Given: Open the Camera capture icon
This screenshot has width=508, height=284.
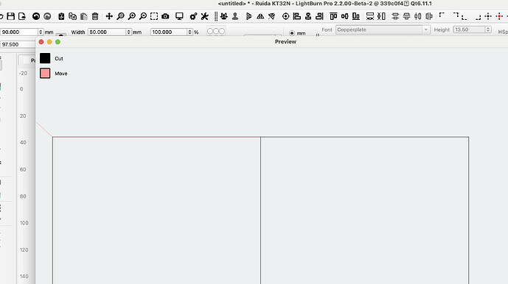Looking at the screenshot, I should [165, 16].
